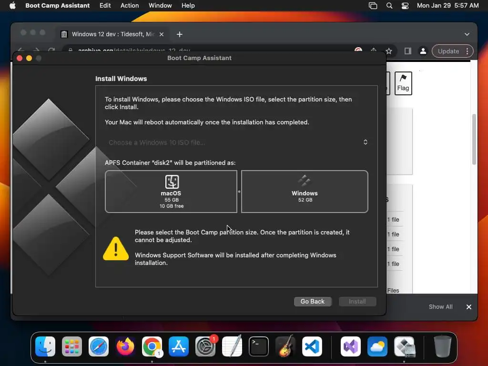Open Launchpad in the Dock

pos(72,346)
